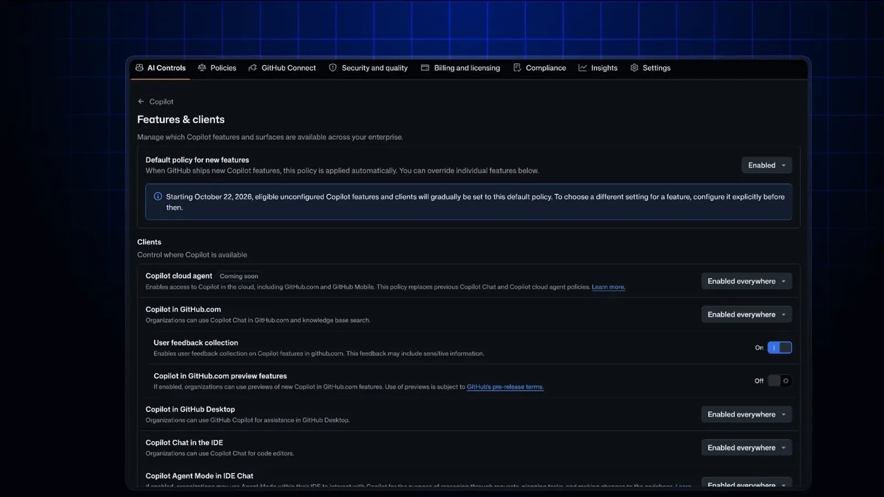Click the back arrow beside Copilot
Image resolution: width=884 pixels, height=497 pixels.
141,102
